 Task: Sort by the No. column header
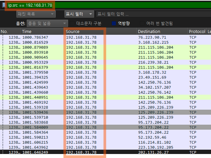click(x=10, y=32)
